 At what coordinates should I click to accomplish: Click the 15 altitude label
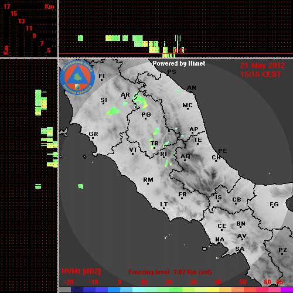14,13
